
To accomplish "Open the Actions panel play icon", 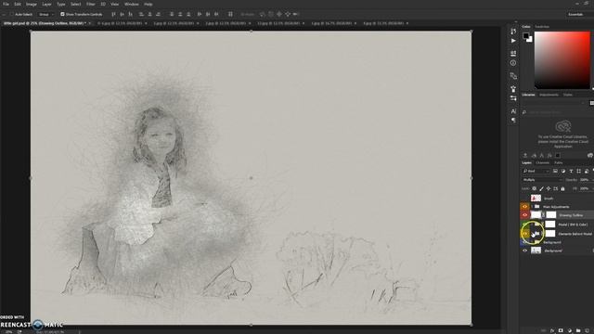I will pyautogui.click(x=513, y=41).
